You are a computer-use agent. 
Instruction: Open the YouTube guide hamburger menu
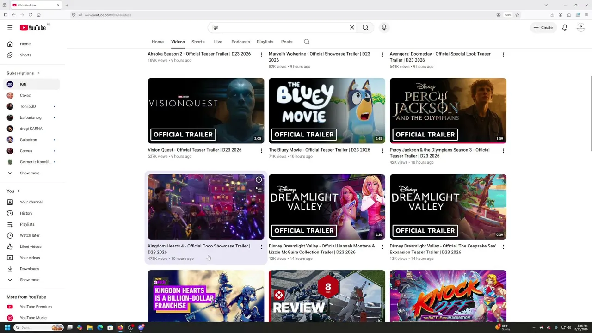click(10, 27)
